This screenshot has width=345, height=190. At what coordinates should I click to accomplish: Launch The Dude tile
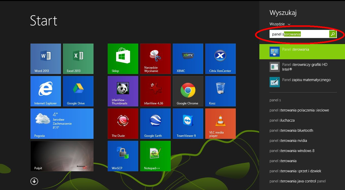pyautogui.click(x=123, y=124)
